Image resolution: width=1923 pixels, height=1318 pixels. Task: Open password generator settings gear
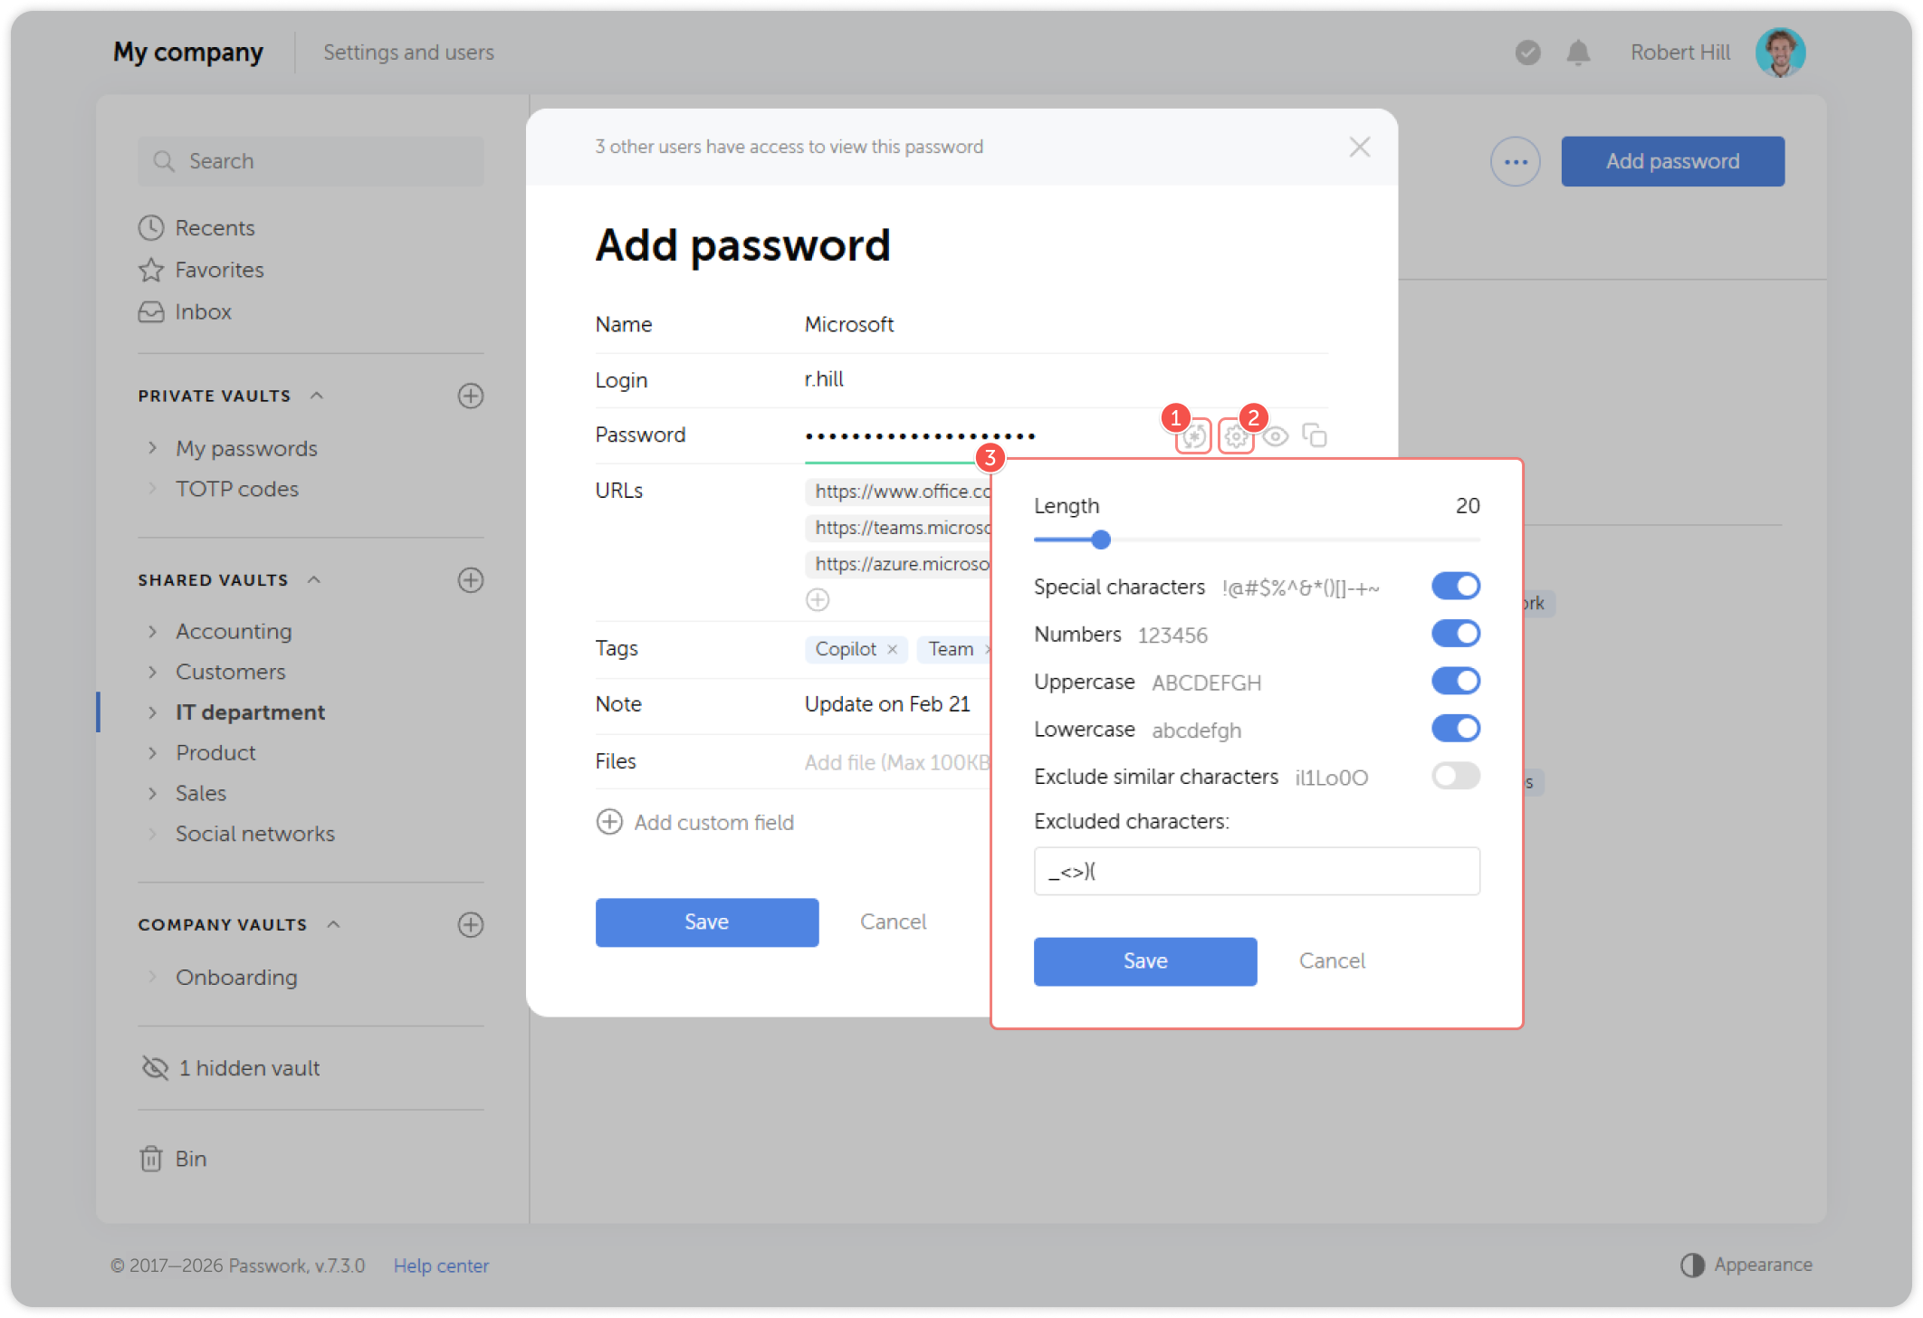(x=1236, y=437)
